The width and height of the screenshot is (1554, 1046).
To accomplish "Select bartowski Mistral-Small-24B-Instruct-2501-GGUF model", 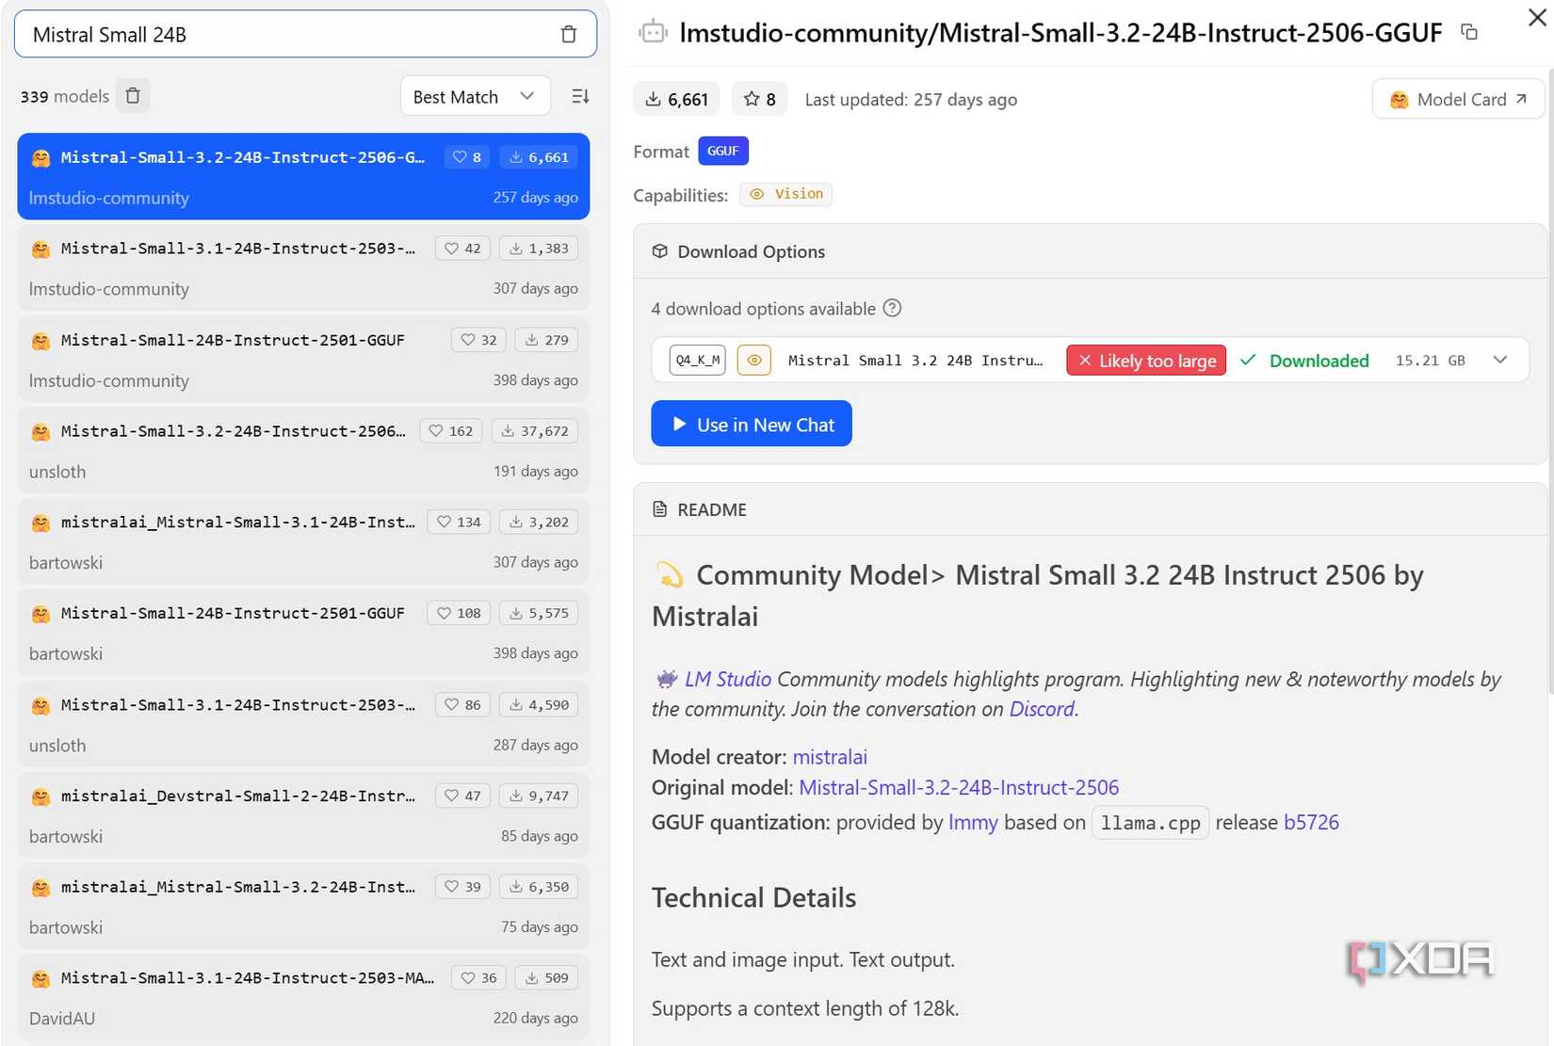I will point(303,633).
